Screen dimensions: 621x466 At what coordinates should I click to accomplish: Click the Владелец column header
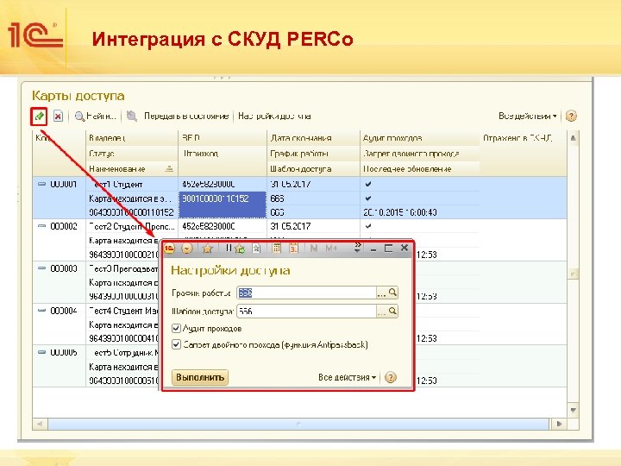[x=132, y=138]
